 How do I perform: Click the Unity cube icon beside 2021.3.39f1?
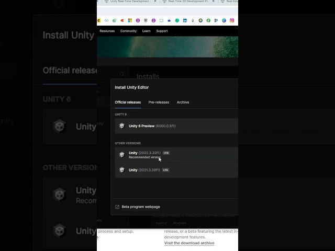[122, 170]
